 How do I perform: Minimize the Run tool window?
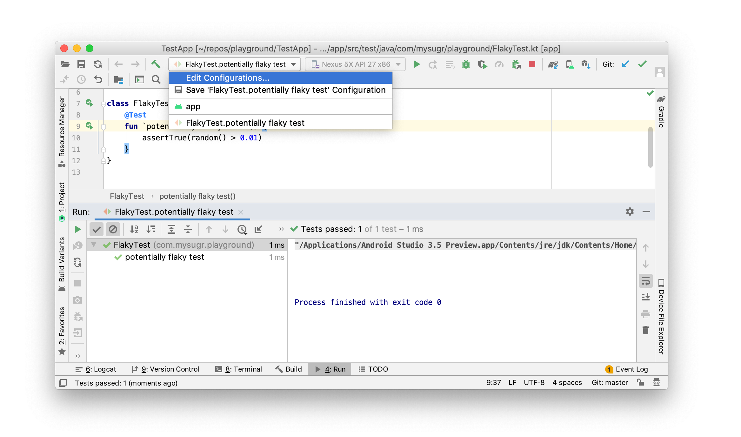tap(646, 212)
